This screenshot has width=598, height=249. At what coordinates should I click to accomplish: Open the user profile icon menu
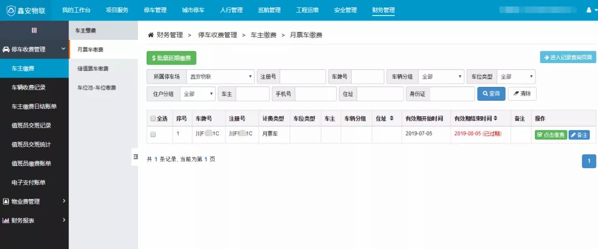pos(589,10)
